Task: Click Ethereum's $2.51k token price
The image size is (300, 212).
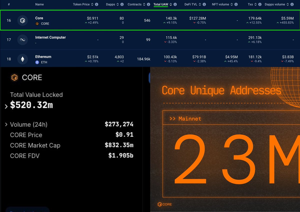Action: [93, 57]
